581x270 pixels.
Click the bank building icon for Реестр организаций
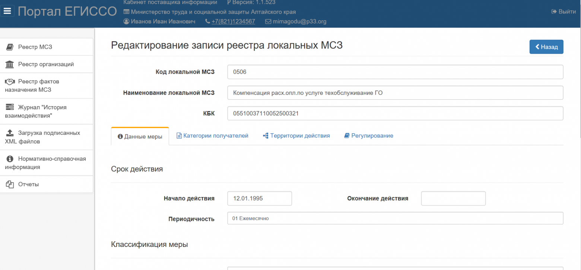tap(10, 64)
